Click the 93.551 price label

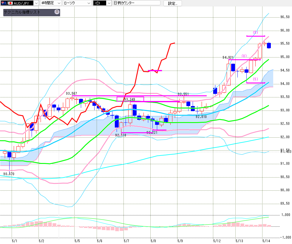click(183, 94)
